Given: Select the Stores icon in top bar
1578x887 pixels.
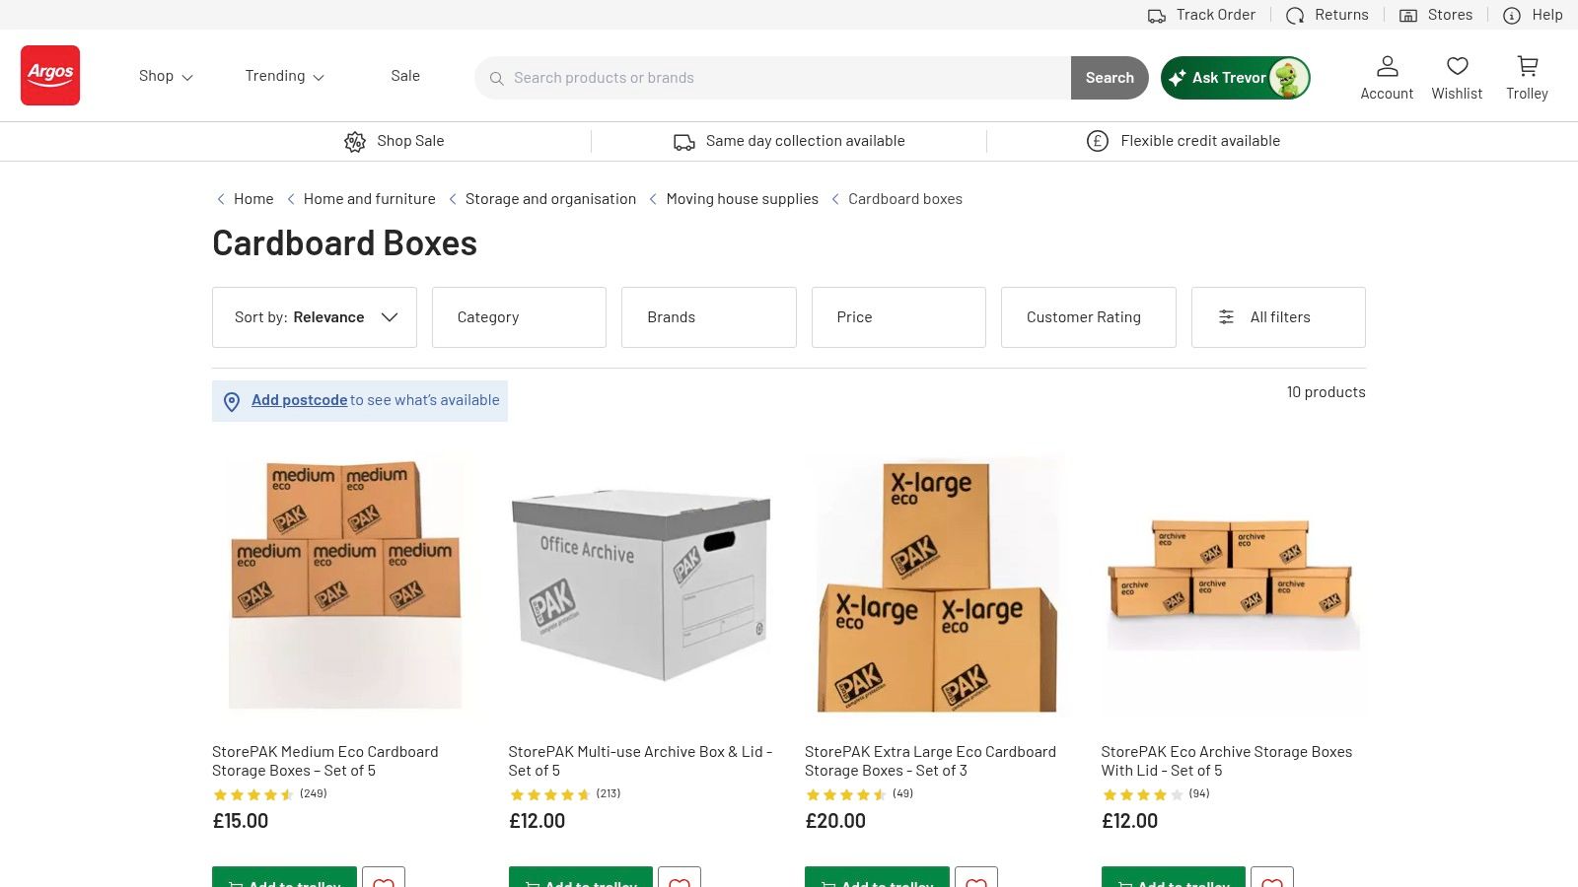Looking at the screenshot, I should (1407, 15).
